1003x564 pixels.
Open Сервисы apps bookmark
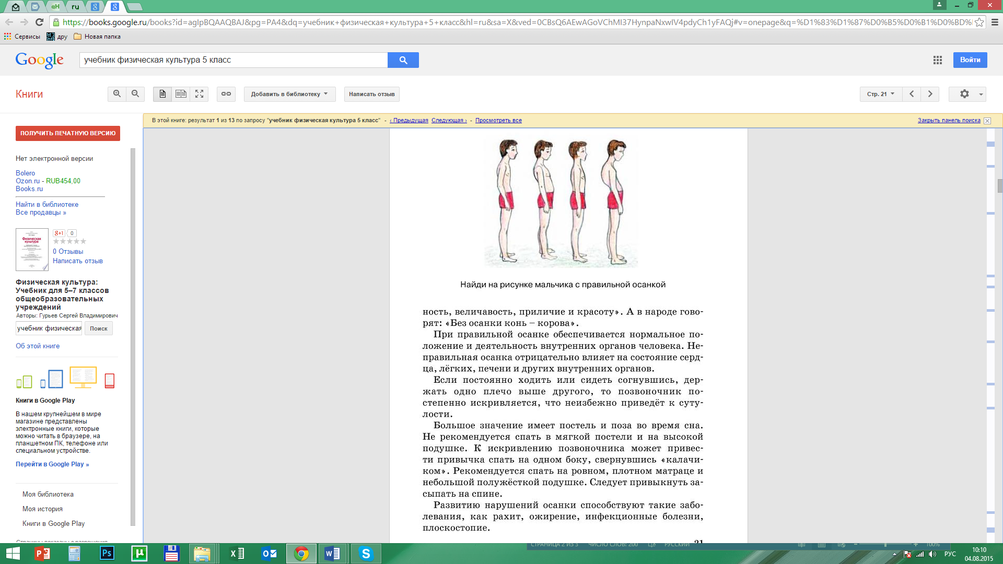(22, 37)
